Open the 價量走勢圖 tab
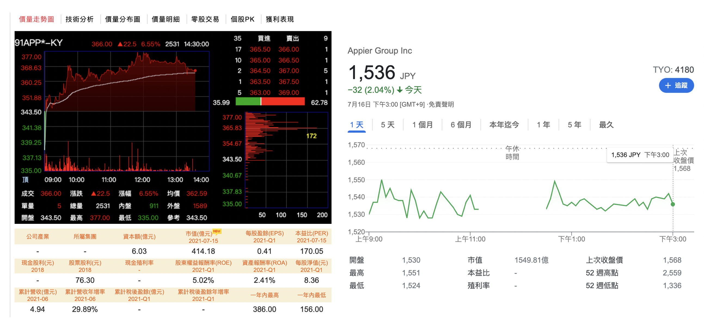 click(x=36, y=19)
